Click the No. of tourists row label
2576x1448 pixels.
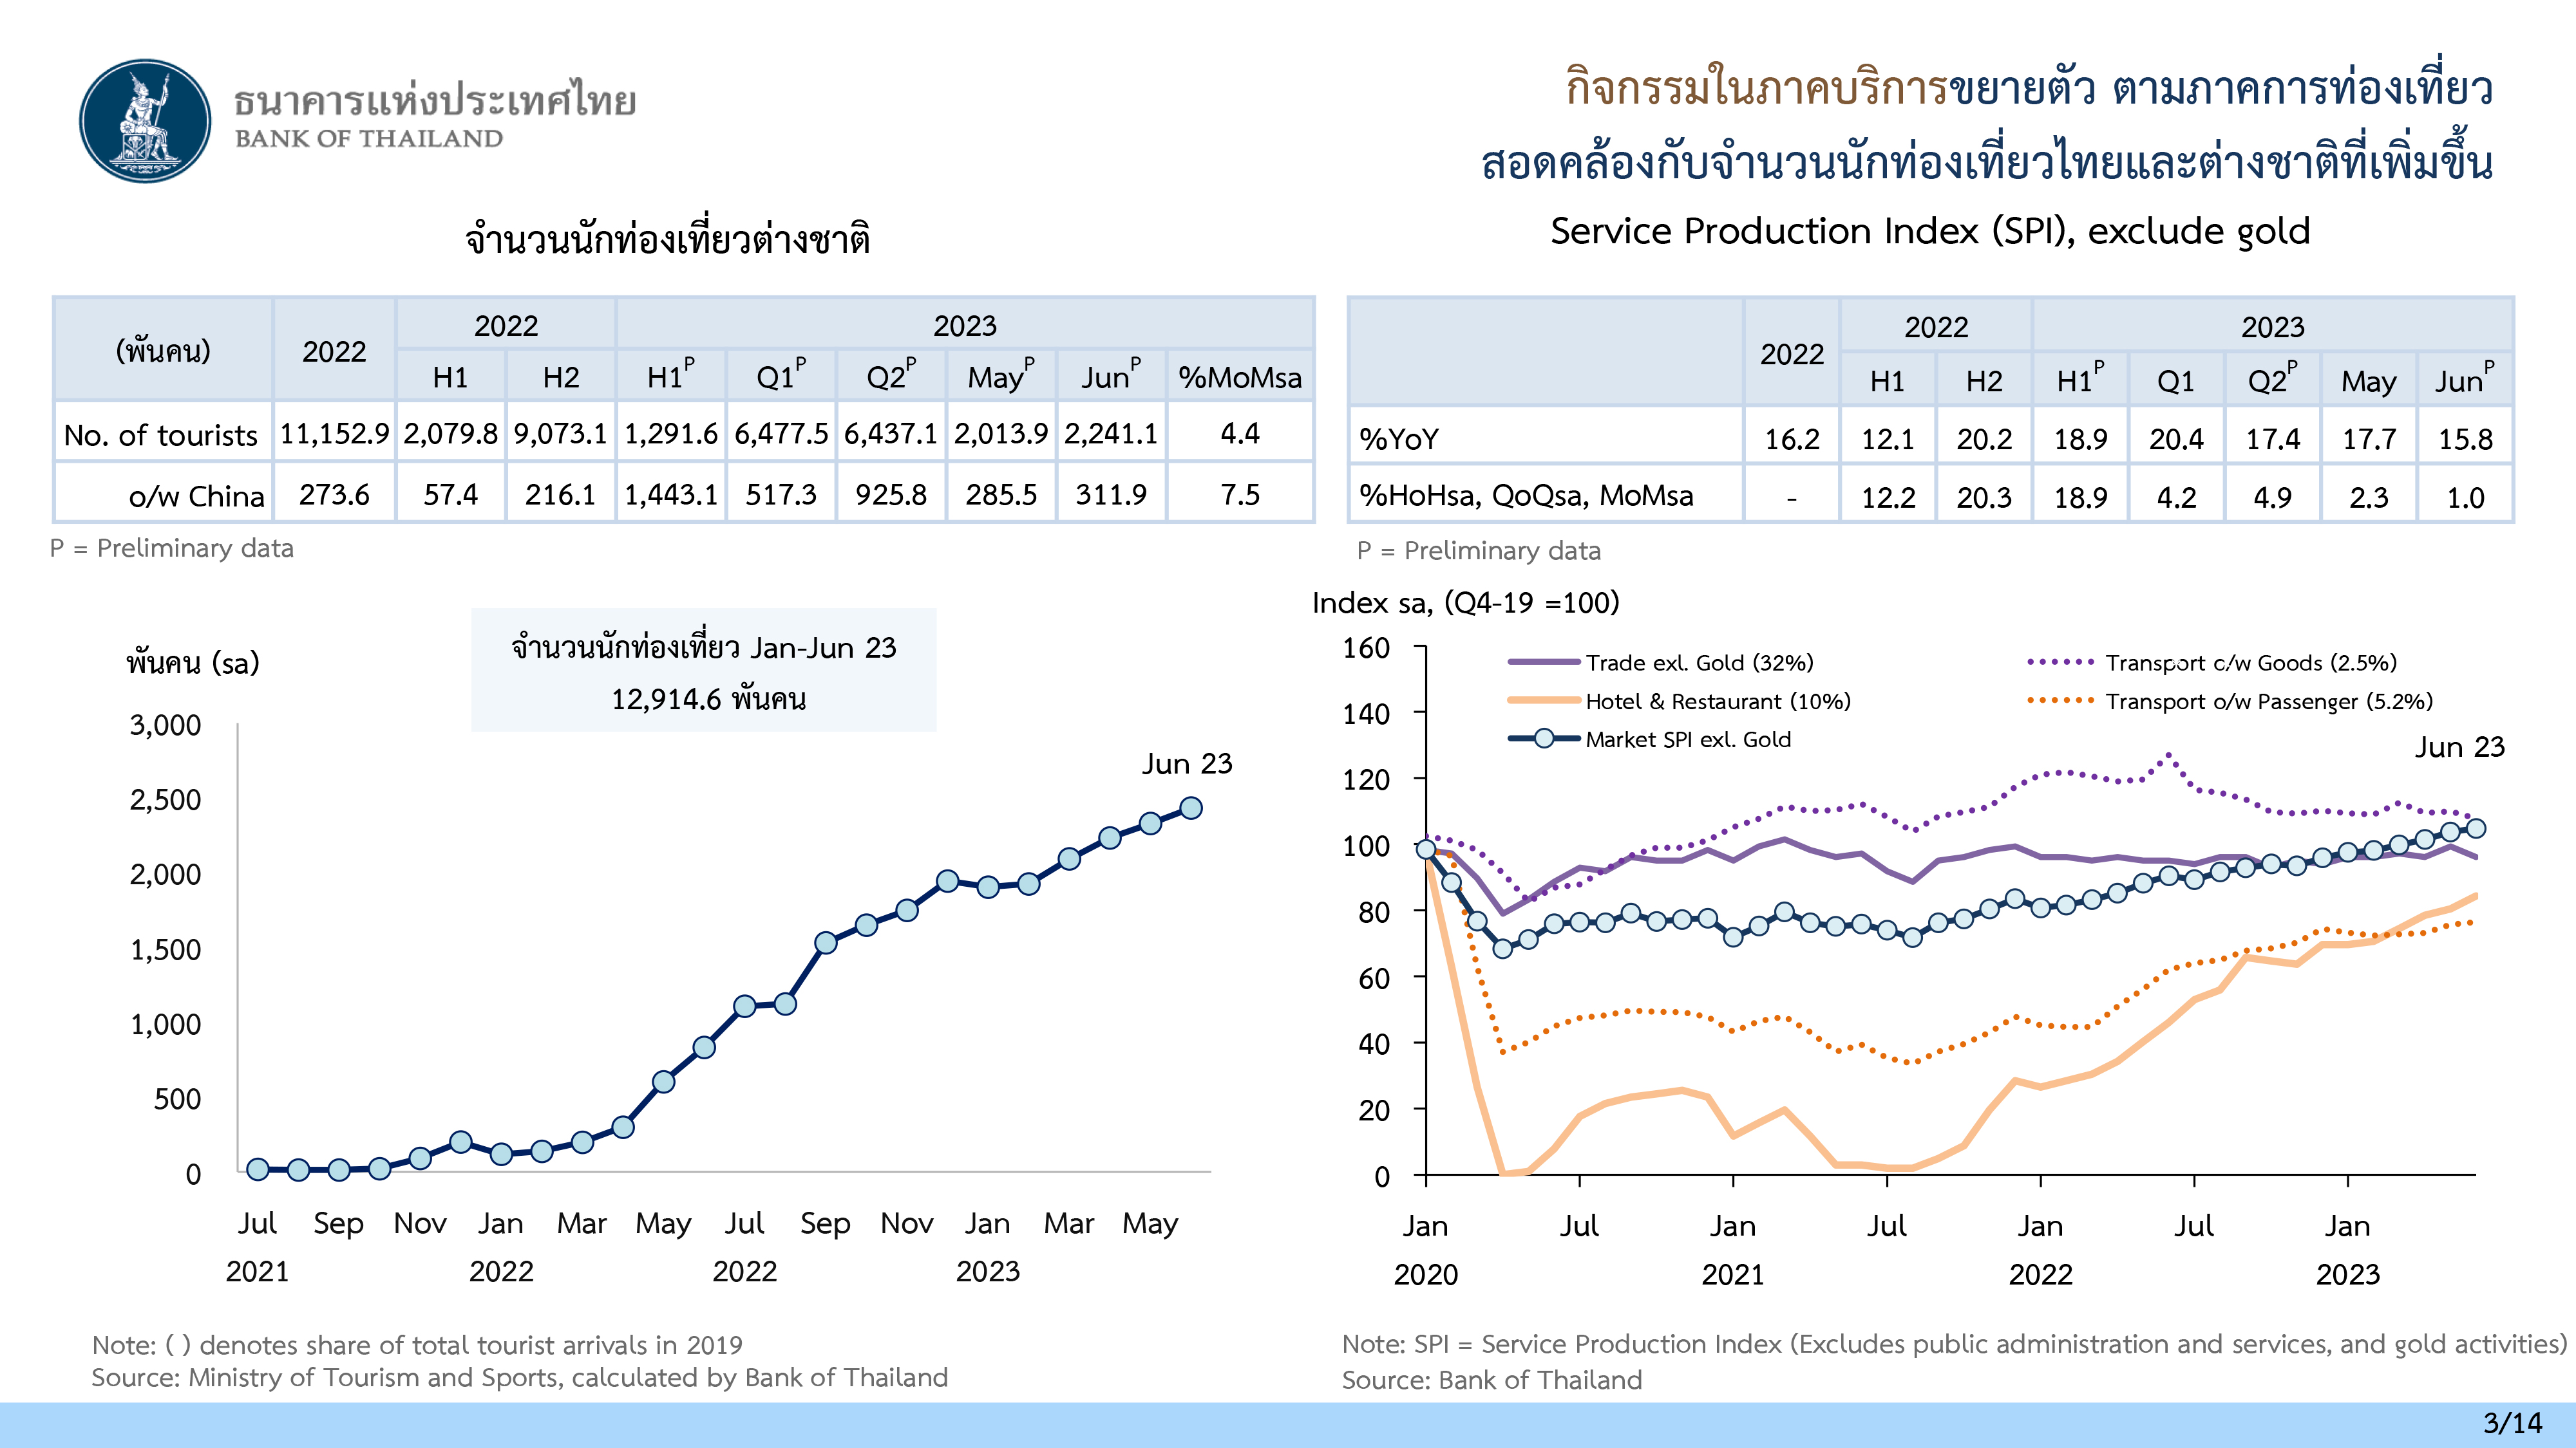[161, 434]
